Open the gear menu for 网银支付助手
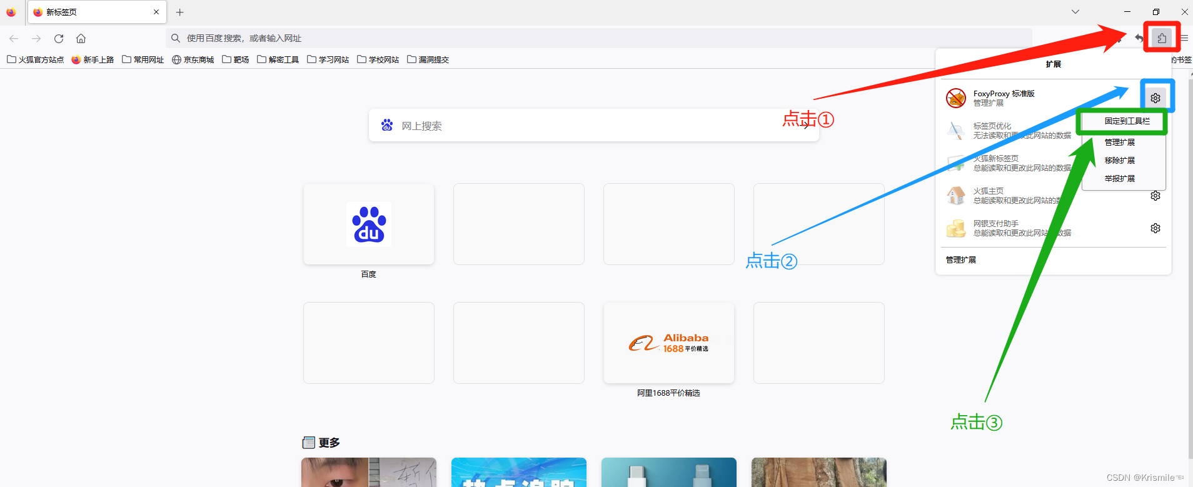Screen dimensions: 1193x487 (x=1155, y=228)
